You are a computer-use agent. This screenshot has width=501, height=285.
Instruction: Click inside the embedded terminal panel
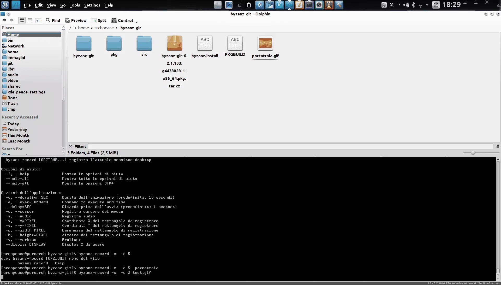[x=248, y=219]
